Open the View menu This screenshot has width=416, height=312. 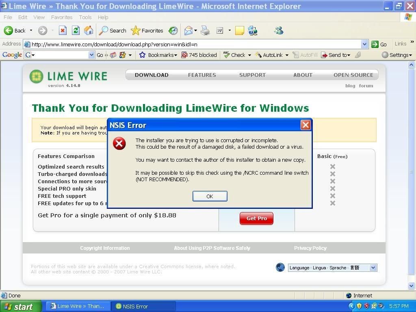pos(39,17)
